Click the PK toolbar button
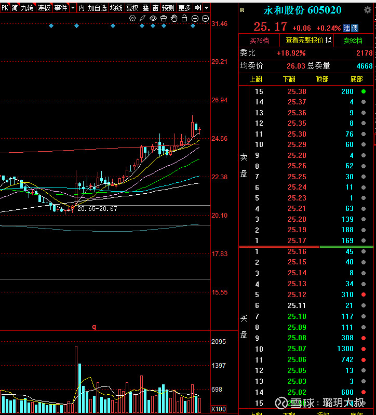The width and height of the screenshot is (376, 415). [5, 8]
